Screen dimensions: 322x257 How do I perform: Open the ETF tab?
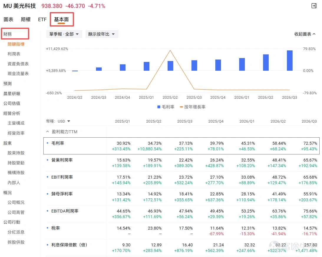click(42, 19)
